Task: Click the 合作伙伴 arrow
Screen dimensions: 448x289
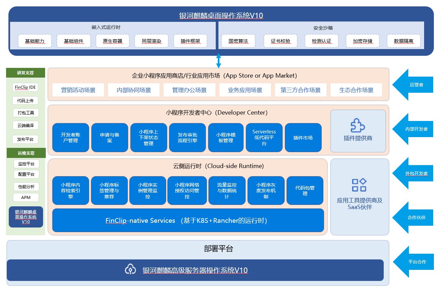Action: click(412, 217)
